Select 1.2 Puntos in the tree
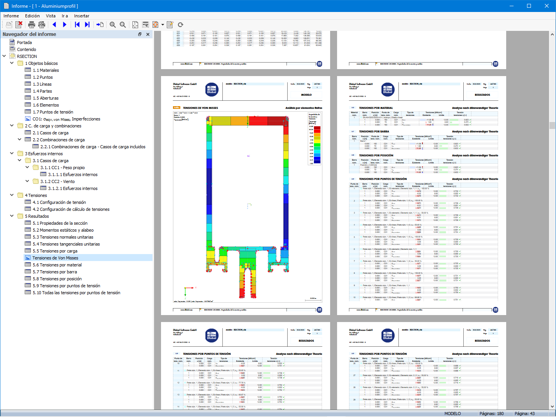Screen dimensions: 556x417 [x=43, y=77]
